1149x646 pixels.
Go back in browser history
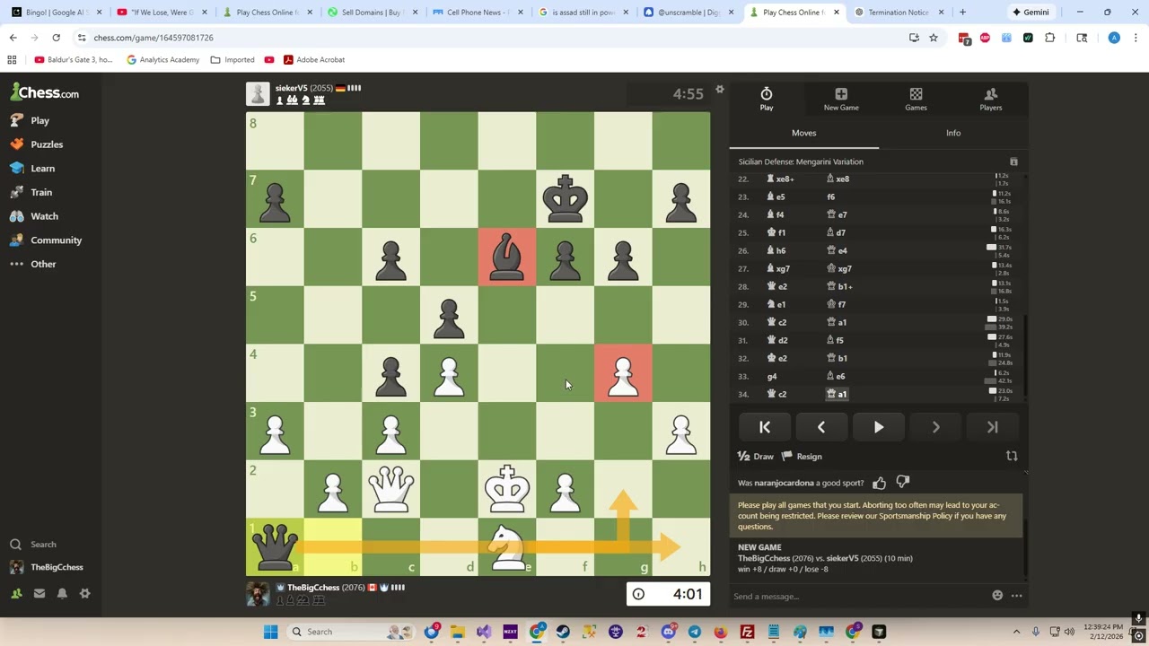click(13, 38)
